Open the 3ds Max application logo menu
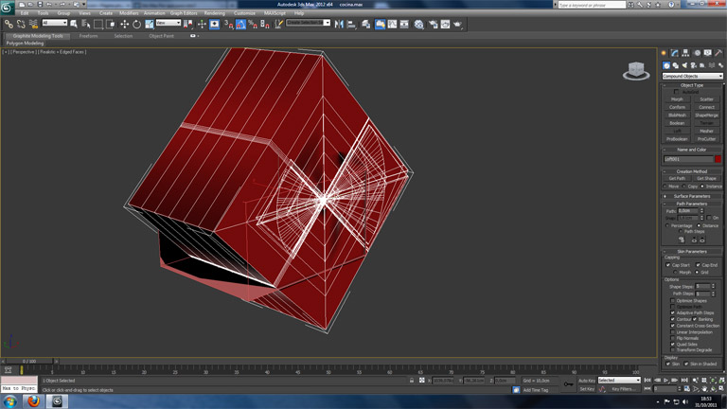The image size is (727, 409). pyautogui.click(x=8, y=6)
